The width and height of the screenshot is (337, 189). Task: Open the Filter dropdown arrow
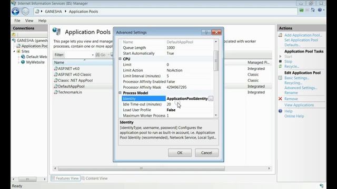[93, 55]
